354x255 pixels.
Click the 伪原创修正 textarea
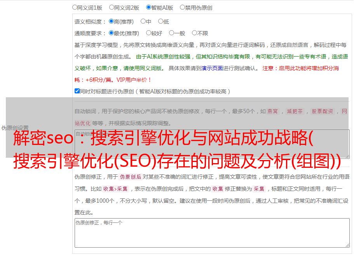212,233
